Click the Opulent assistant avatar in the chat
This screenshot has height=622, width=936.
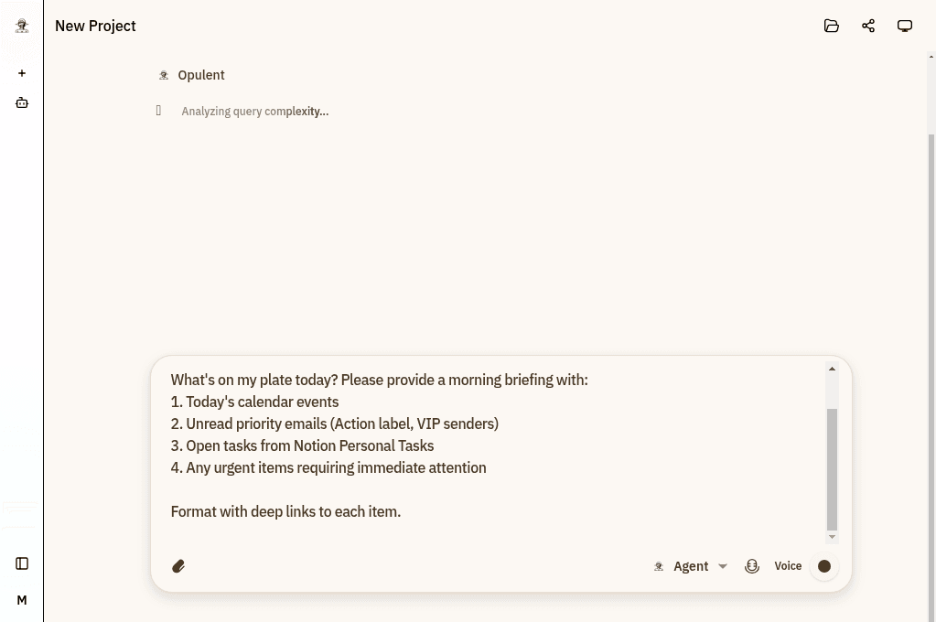click(x=164, y=74)
